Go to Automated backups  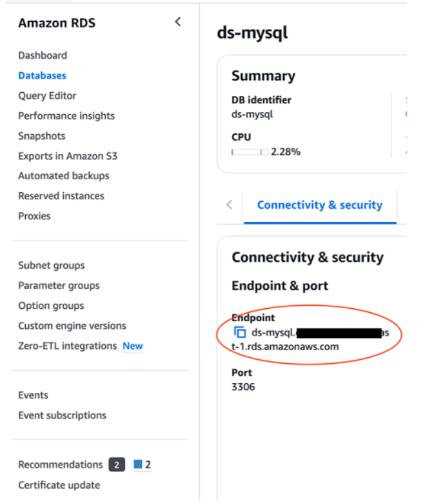tap(64, 176)
